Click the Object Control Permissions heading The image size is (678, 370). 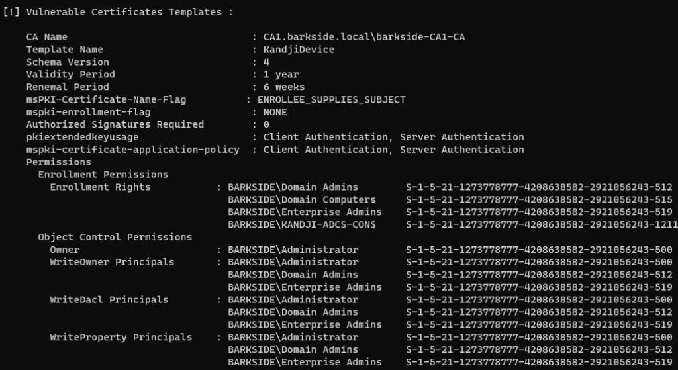click(115, 237)
